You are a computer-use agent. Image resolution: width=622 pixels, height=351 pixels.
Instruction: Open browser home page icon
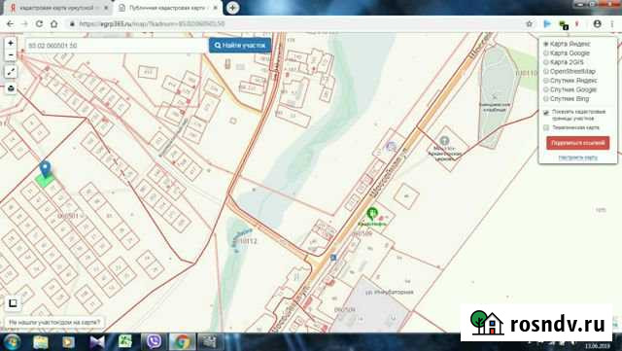click(x=54, y=24)
